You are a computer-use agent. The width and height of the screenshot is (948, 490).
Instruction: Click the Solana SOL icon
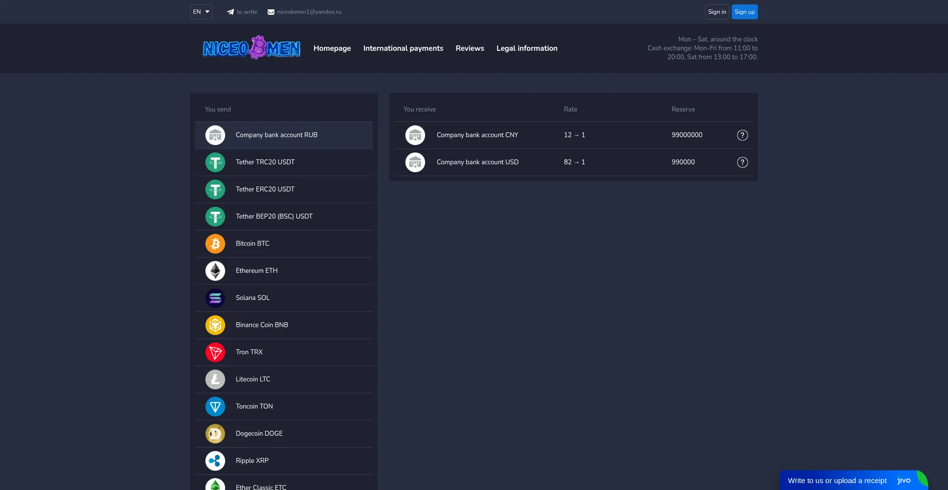[215, 298]
